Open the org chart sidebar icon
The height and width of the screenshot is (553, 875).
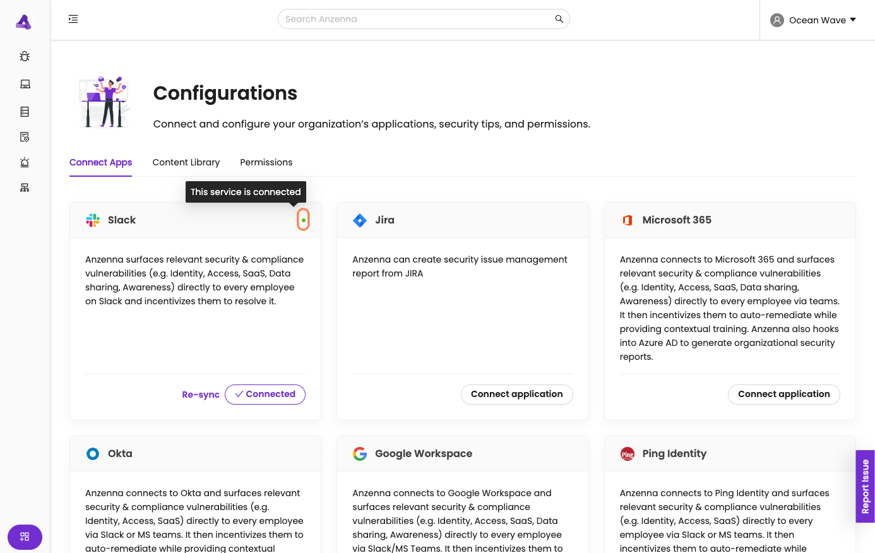click(25, 187)
